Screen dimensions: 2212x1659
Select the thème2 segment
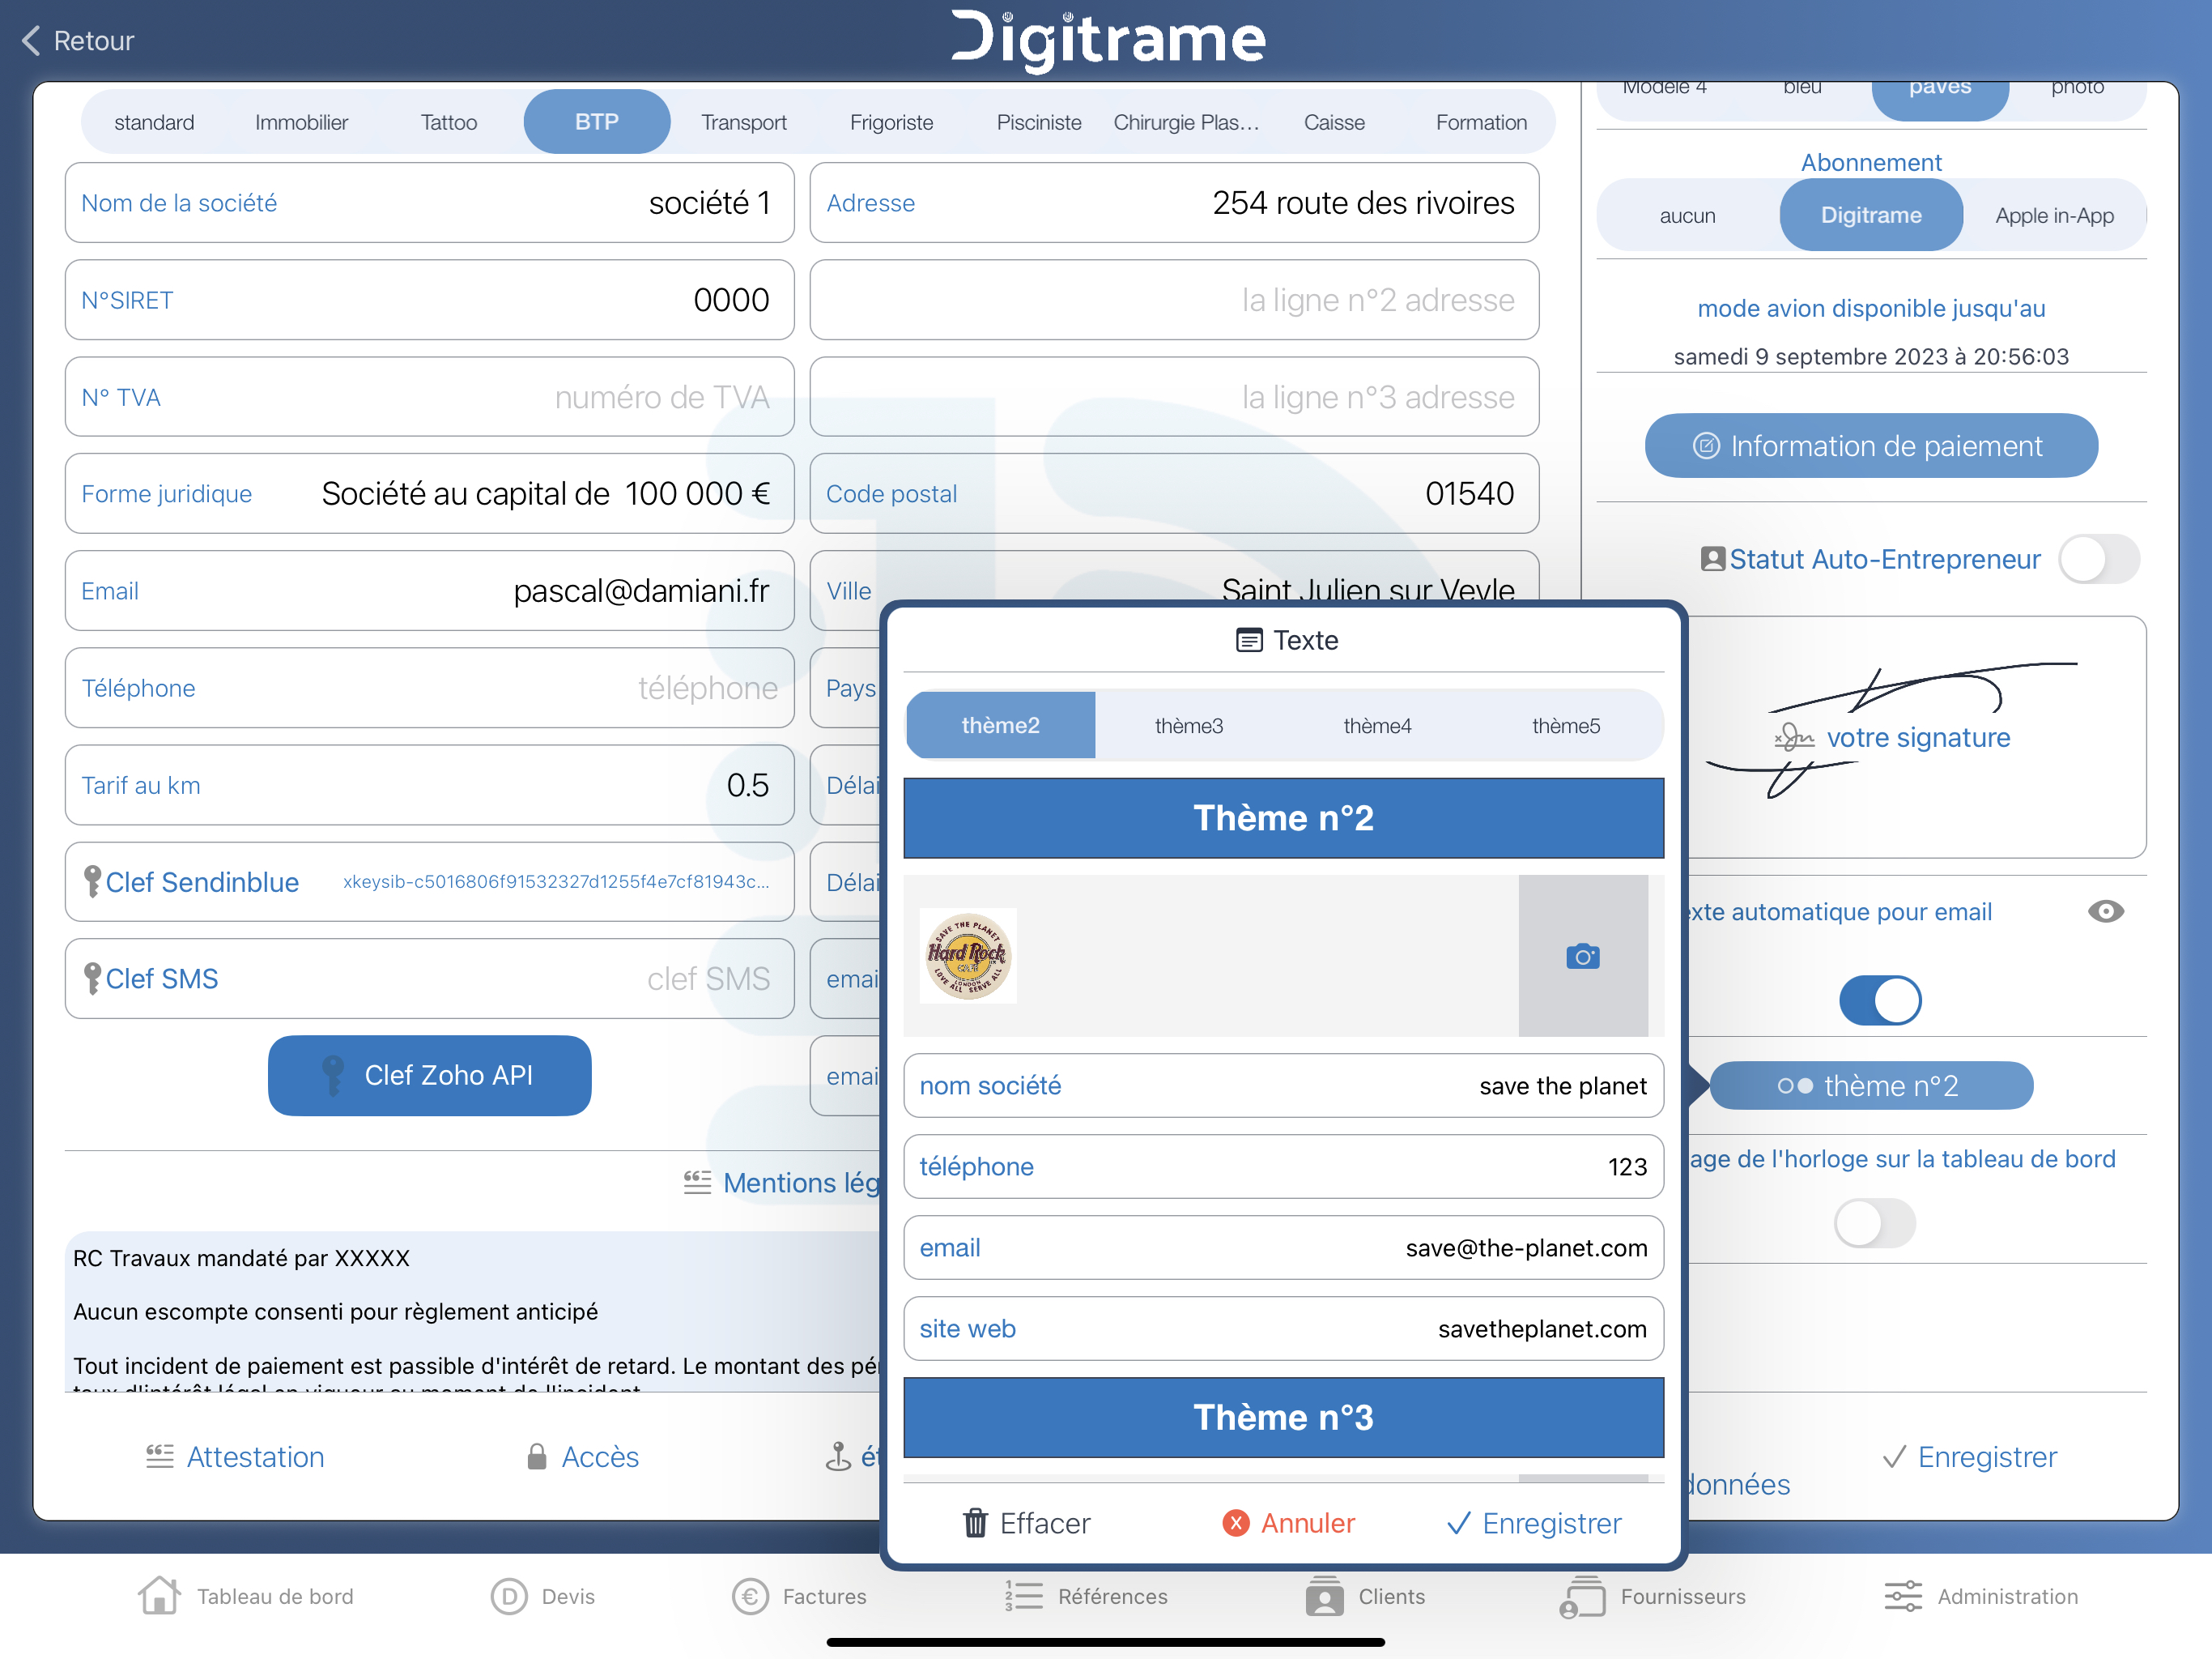coord(1000,726)
